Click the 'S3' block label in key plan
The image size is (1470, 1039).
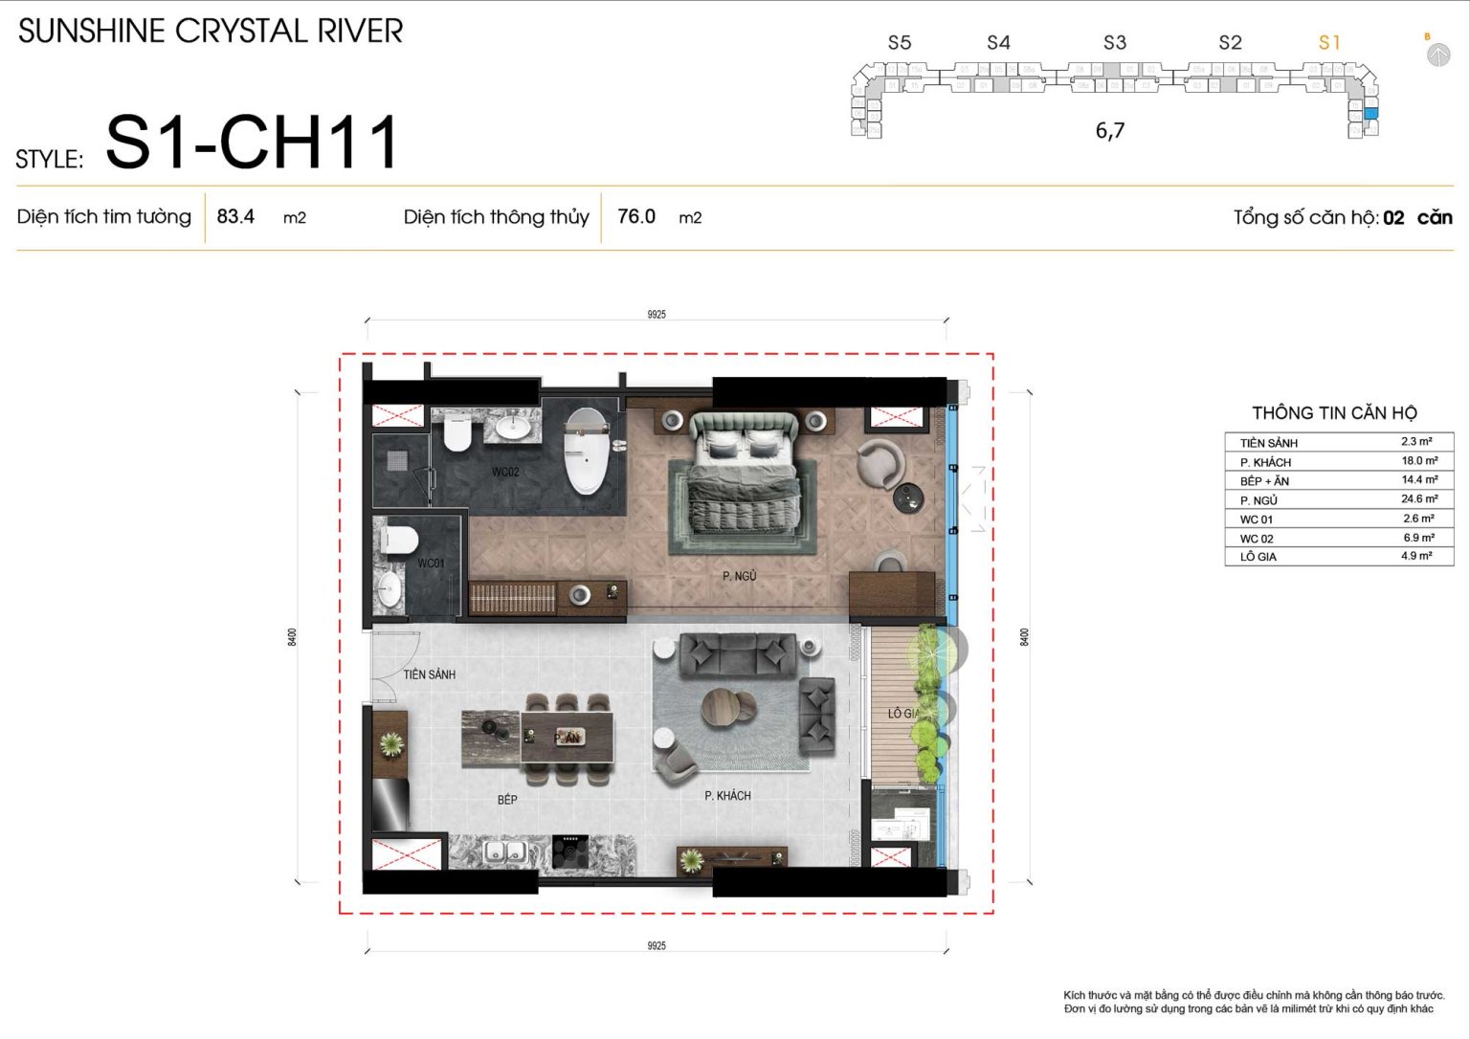(1115, 42)
